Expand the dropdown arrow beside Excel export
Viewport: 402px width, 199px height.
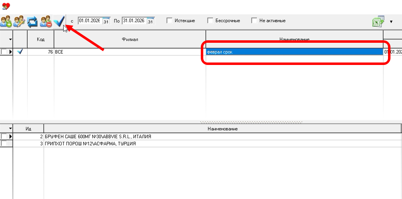391,22
